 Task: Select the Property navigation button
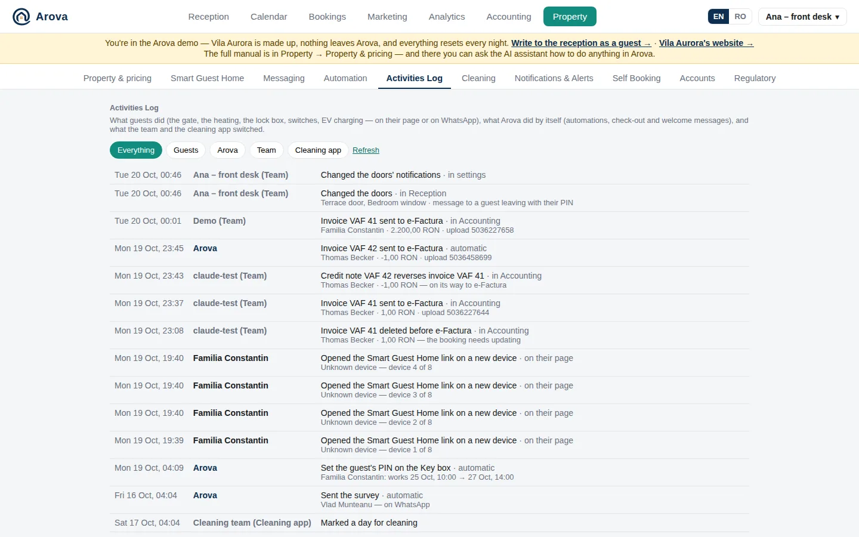click(570, 17)
